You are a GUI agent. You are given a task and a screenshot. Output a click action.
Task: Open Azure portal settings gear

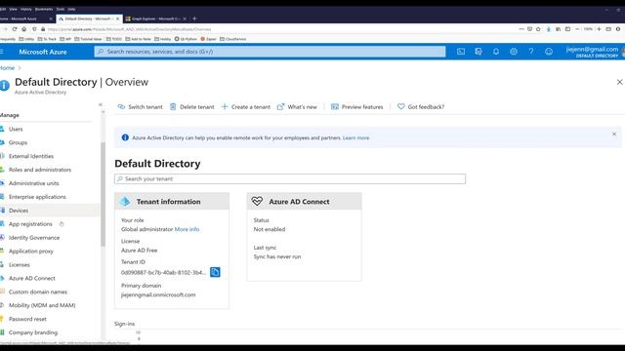(x=514, y=52)
